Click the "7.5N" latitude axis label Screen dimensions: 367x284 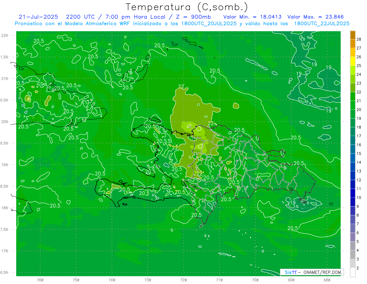point(5,229)
